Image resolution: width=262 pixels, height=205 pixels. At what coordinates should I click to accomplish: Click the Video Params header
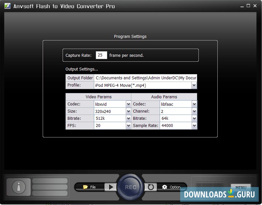point(98,97)
